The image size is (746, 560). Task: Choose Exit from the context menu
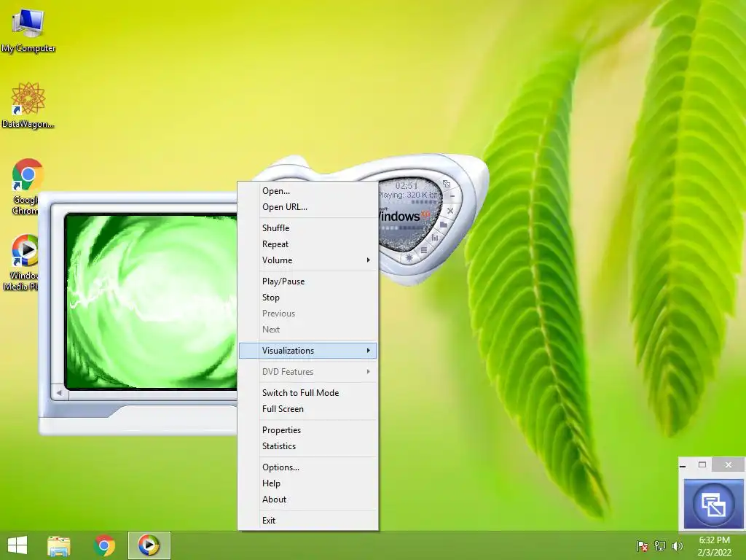click(308, 521)
